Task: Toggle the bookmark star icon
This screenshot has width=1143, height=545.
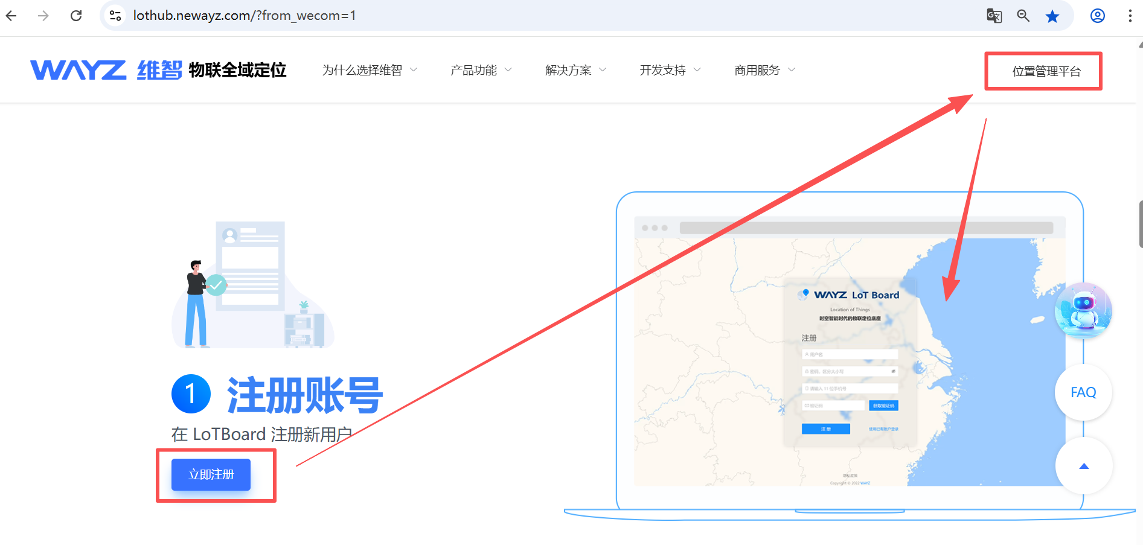Action: [1052, 16]
